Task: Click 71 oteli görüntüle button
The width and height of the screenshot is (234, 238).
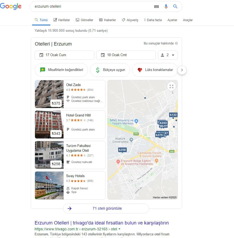Action: (106, 208)
